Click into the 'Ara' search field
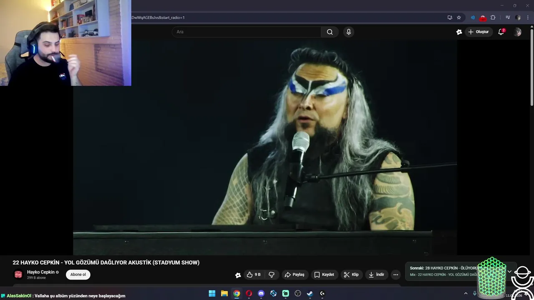Image resolution: width=534 pixels, height=300 pixels. [246, 32]
